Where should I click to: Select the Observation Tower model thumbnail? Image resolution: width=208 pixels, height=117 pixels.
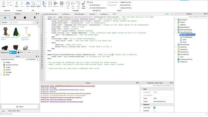click(x=6, y=32)
